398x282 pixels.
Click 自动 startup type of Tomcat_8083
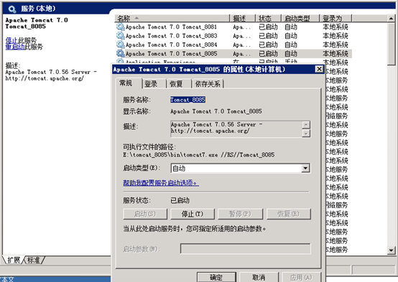tap(291, 36)
